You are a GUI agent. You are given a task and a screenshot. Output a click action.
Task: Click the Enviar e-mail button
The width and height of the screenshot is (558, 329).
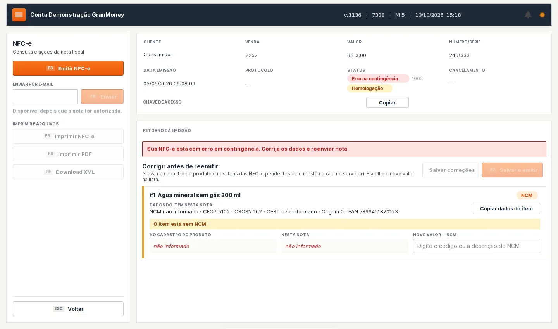pos(102,97)
